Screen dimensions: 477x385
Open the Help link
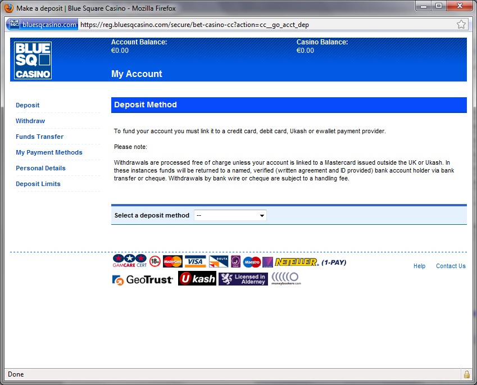click(419, 266)
